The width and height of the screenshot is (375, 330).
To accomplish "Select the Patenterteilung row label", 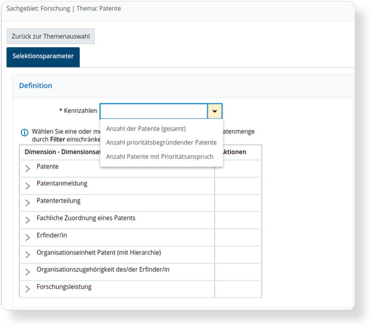I will (x=58, y=201).
